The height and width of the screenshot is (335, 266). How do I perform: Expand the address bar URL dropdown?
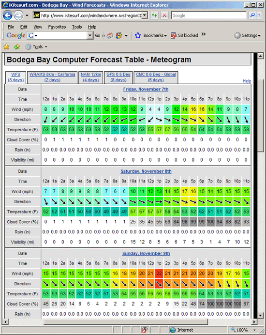pos(145,15)
